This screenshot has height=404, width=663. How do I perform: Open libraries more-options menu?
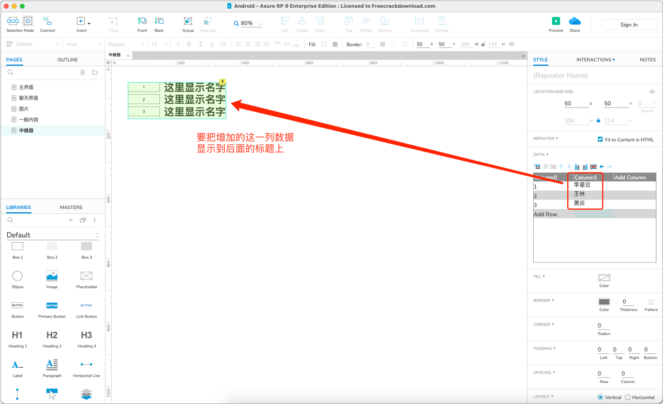coord(95,220)
